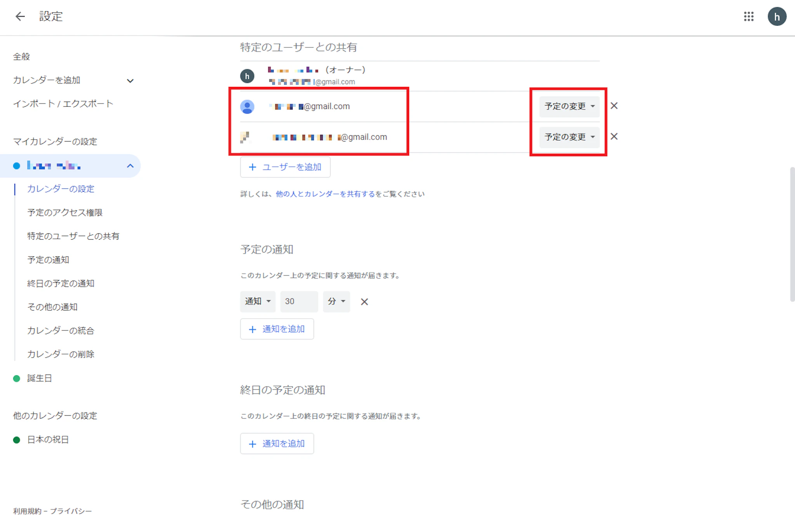Open the 分 time unit dropdown
Screen dimensions: 795x518
[x=336, y=301]
